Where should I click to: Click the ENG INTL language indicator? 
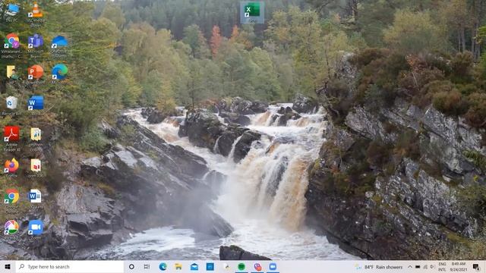click(442, 267)
